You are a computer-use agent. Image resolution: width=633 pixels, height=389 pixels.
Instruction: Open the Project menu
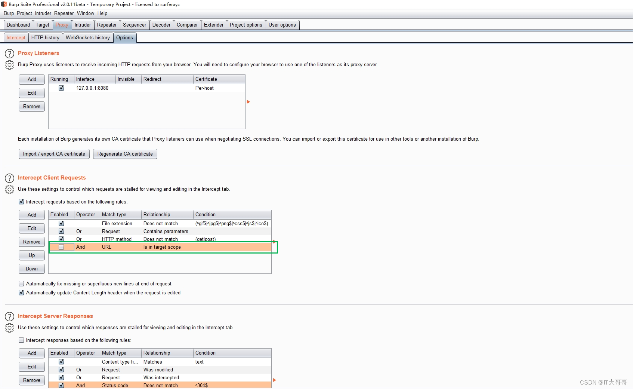pyautogui.click(x=24, y=13)
